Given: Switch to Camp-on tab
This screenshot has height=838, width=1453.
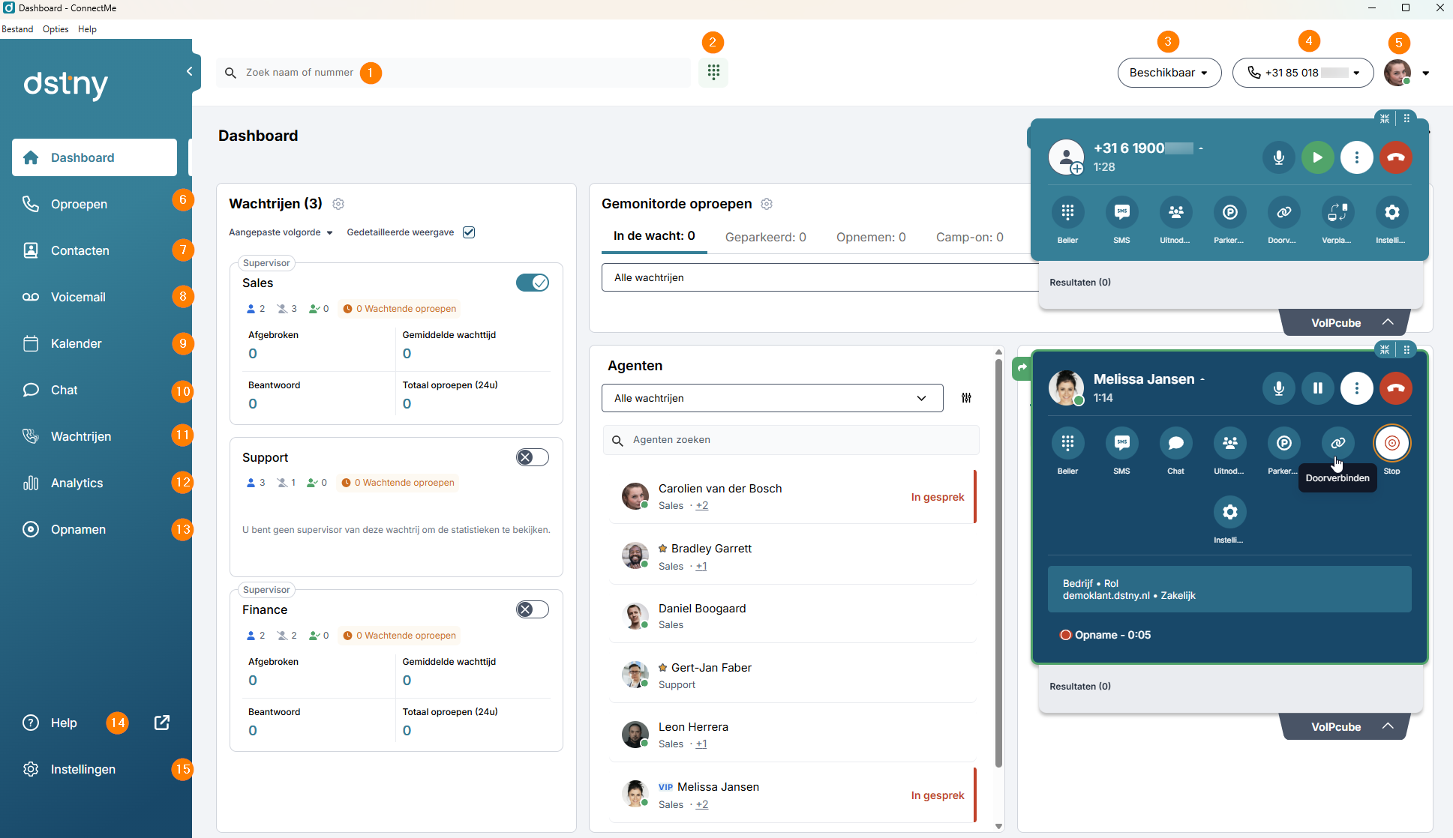Looking at the screenshot, I should tap(969, 237).
